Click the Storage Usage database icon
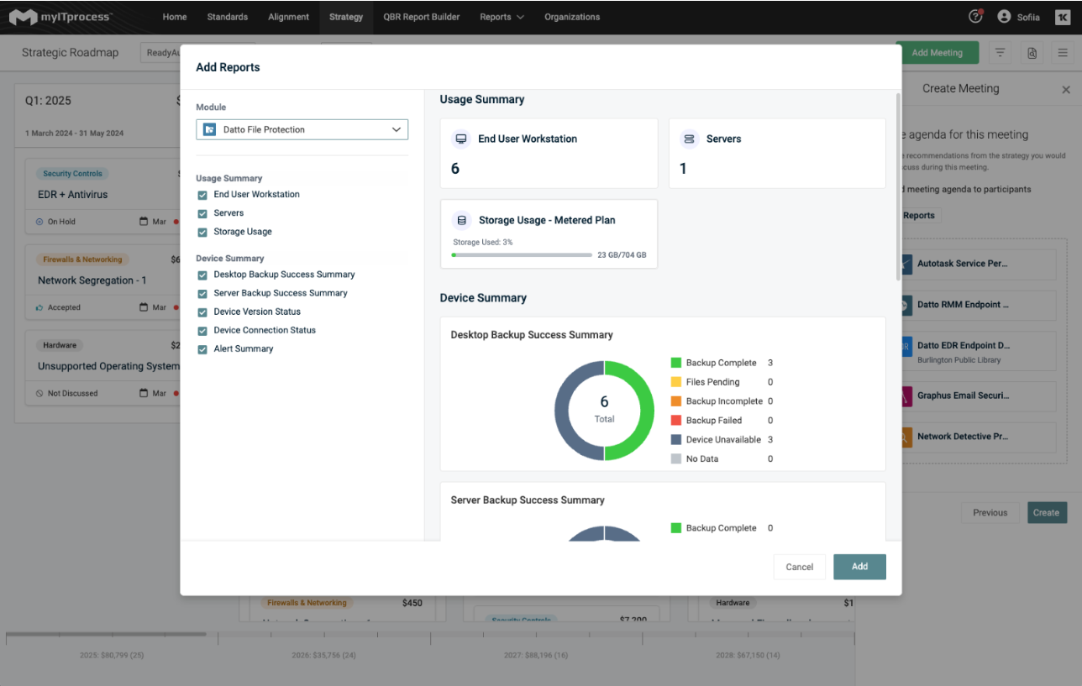Viewport: 1082px width, 686px height. point(461,220)
